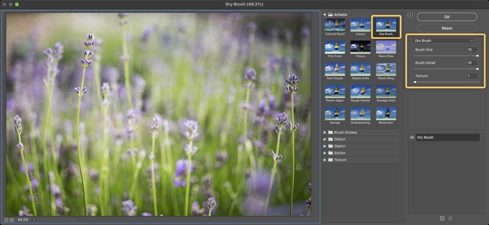The image size is (489, 225).
Task: Pick the Underpainting filter thumbnail
Action: coord(360,114)
